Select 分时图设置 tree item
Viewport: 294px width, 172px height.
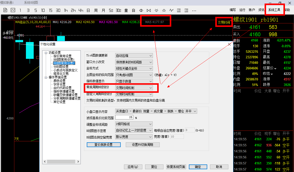61,67
